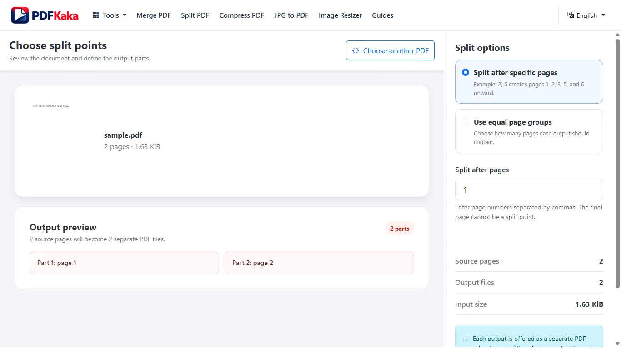Click the sample.pdf file name
The height and width of the screenshot is (349, 621).
123,135
